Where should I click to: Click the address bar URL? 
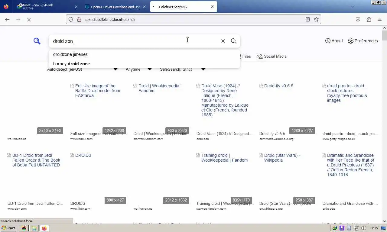click(110, 19)
